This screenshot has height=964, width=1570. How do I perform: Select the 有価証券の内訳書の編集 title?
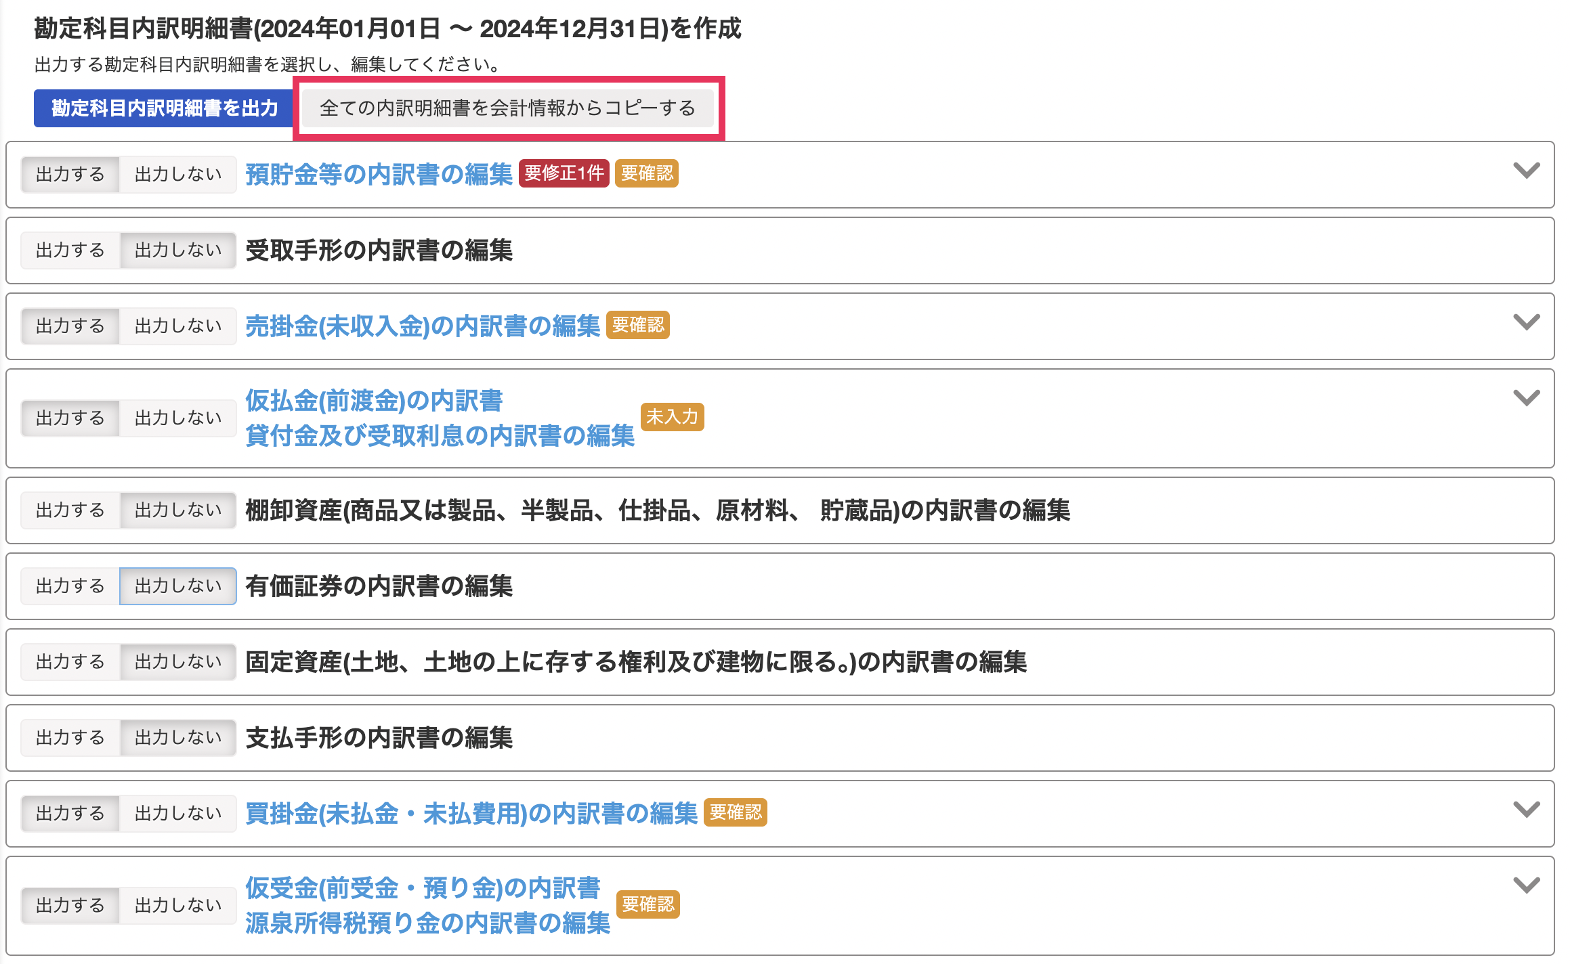coord(379,586)
